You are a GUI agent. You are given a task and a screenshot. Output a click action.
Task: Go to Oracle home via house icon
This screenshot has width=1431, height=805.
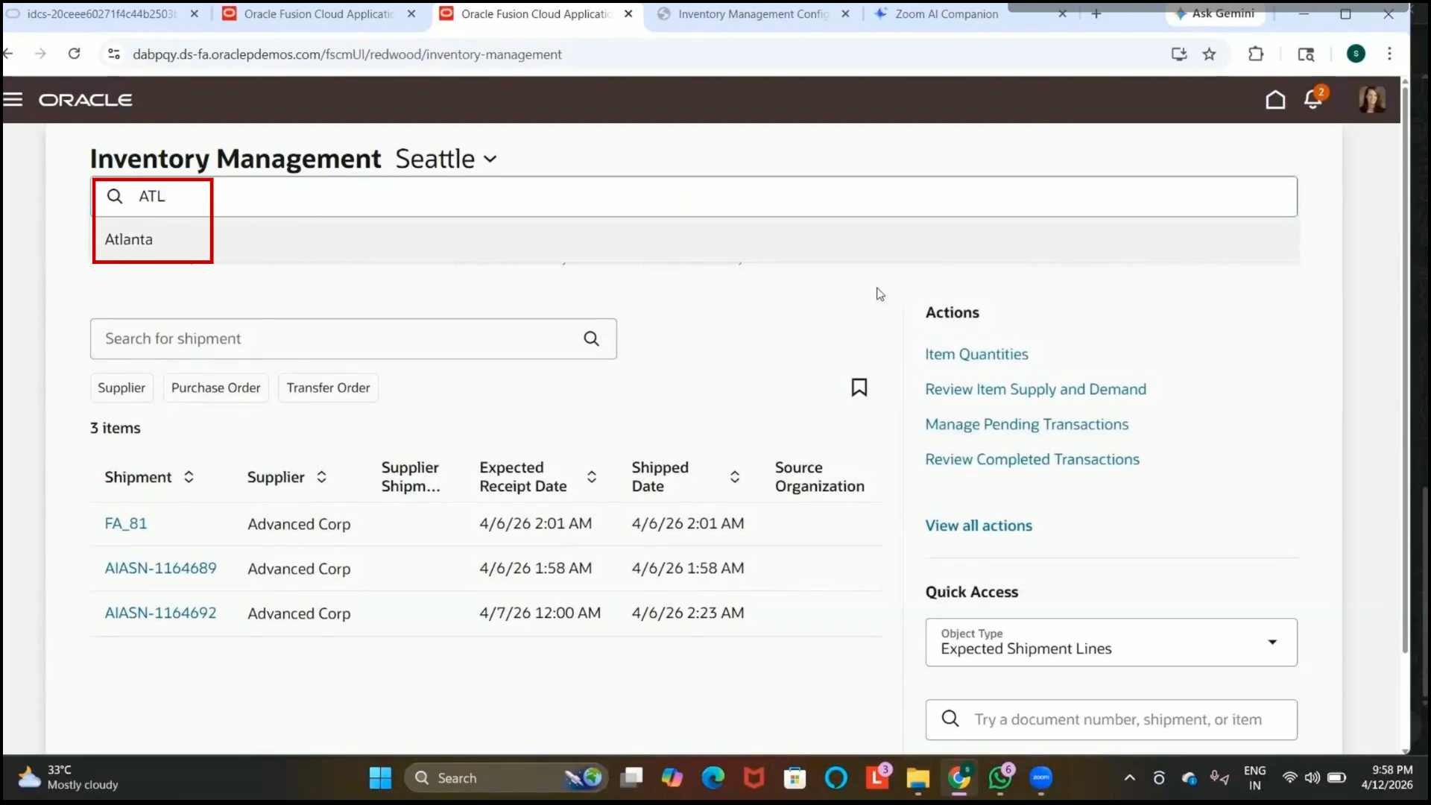(x=1275, y=99)
